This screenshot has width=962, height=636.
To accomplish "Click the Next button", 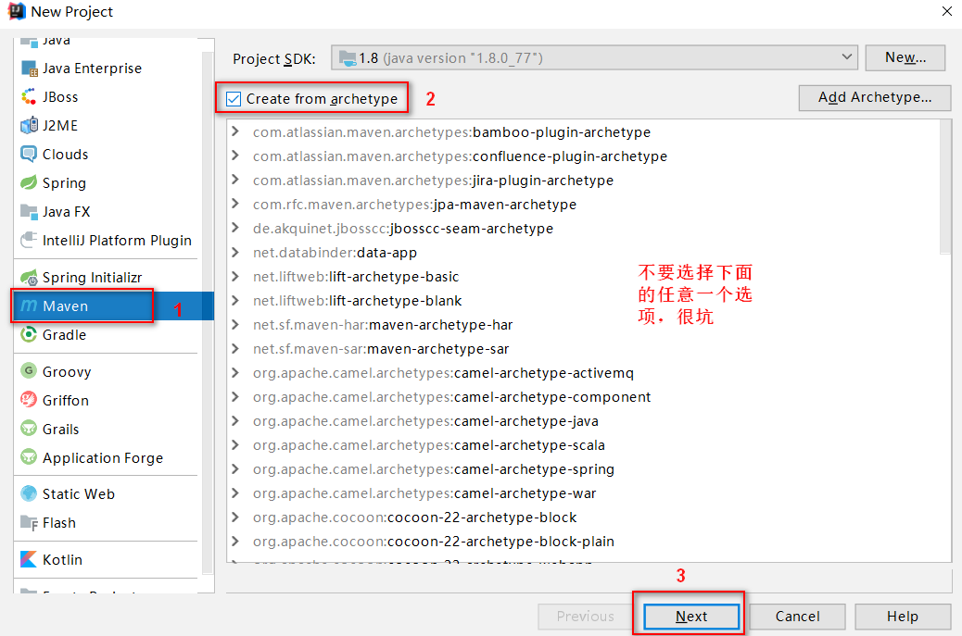I will 689,617.
